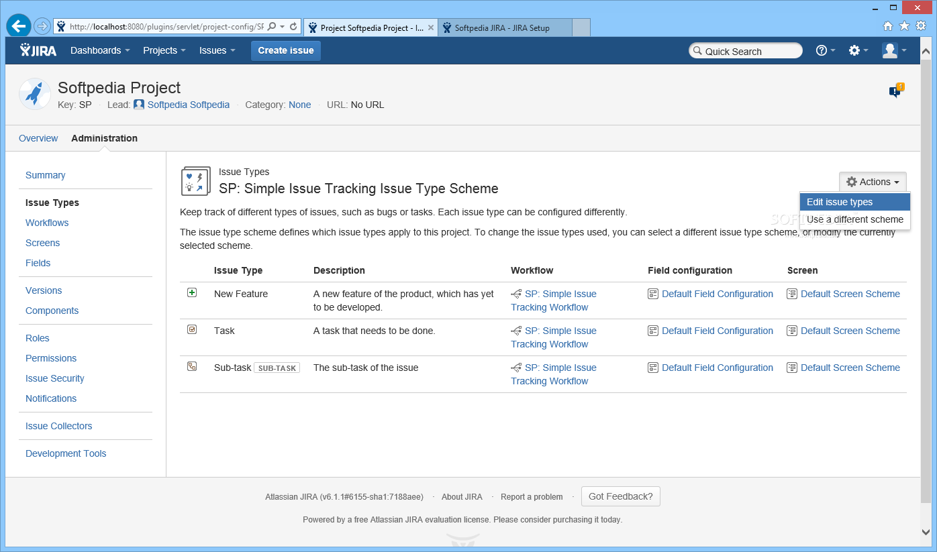
Task: Click the workflow icon in New Feature row
Action: click(x=516, y=294)
